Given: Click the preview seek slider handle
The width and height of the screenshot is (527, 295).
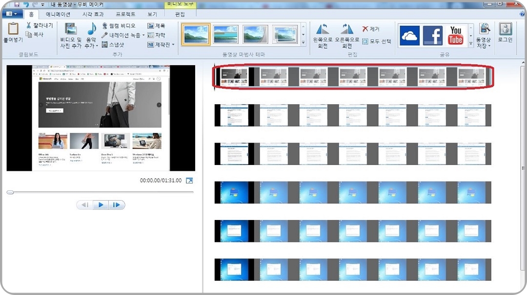Looking at the screenshot, I should pos(10,192).
